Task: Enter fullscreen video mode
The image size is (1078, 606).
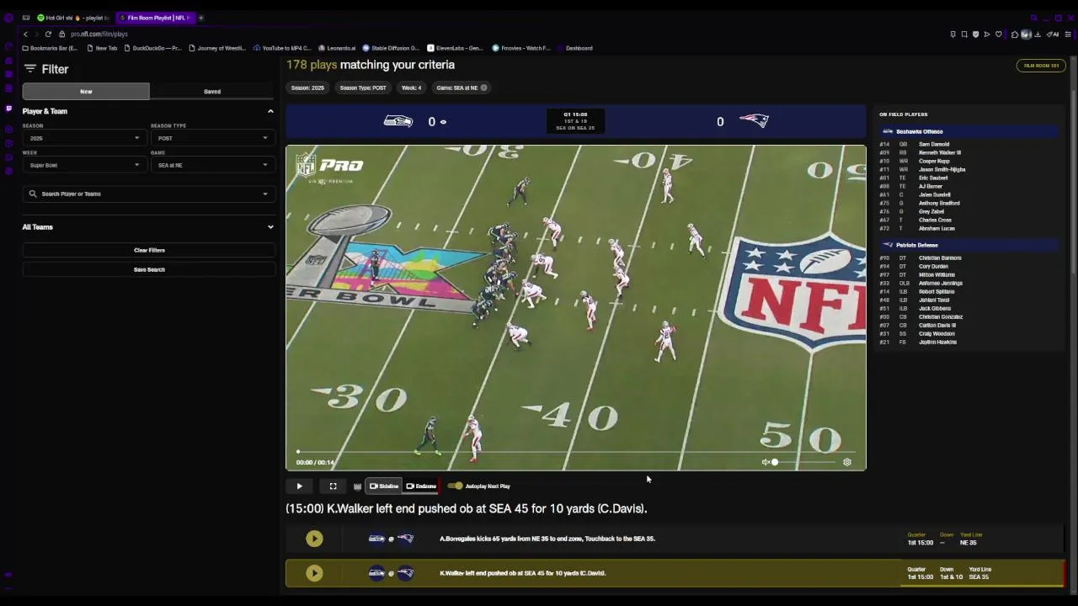Action: pyautogui.click(x=333, y=486)
